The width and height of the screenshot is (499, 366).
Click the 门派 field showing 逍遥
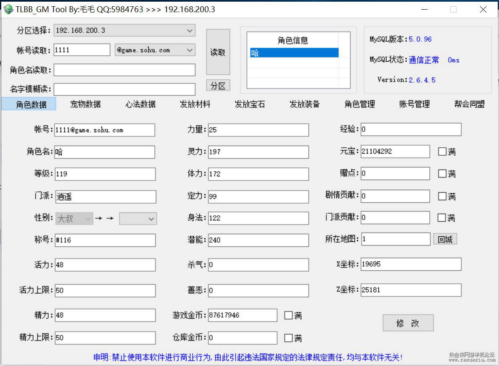click(x=106, y=197)
